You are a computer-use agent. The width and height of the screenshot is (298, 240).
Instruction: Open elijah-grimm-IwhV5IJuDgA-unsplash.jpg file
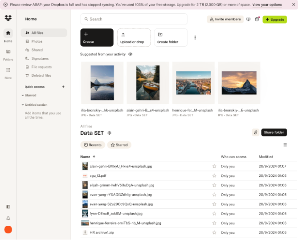(x=122, y=185)
